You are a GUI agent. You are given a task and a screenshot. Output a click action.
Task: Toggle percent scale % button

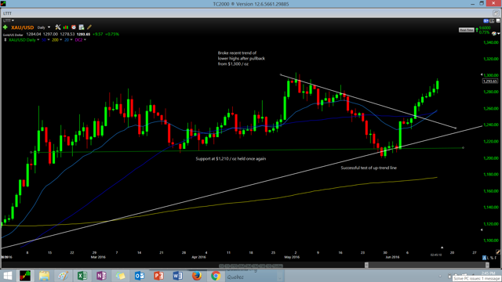[492, 258]
